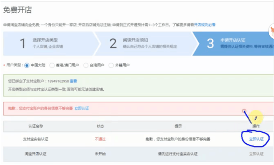Click the hint text in the 支付宝实名认证 row
Image resolution: width=274 pixels, height=165 pixels.
(x=178, y=139)
